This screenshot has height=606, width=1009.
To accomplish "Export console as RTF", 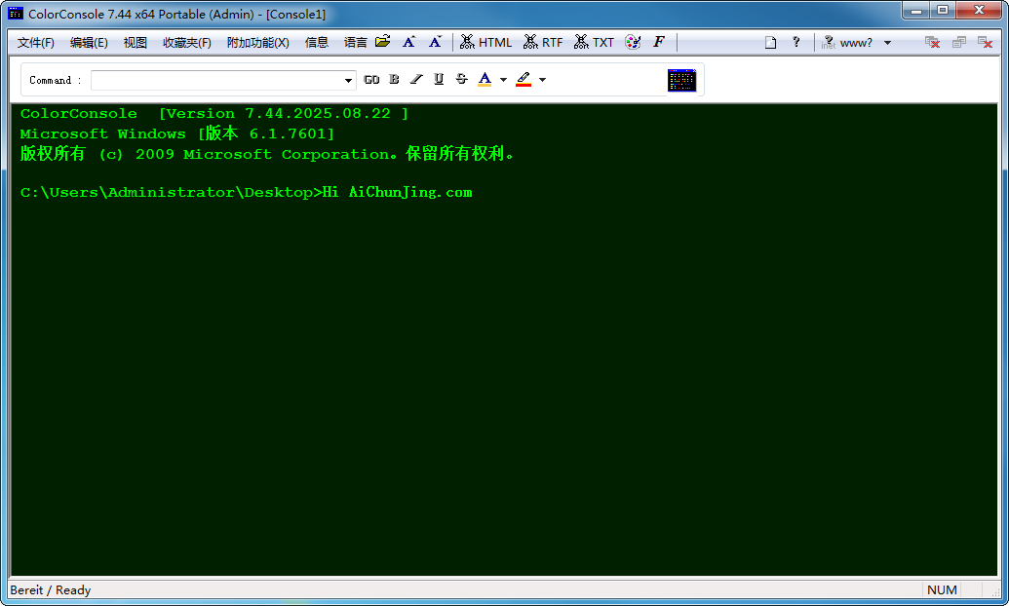I will click(x=543, y=43).
